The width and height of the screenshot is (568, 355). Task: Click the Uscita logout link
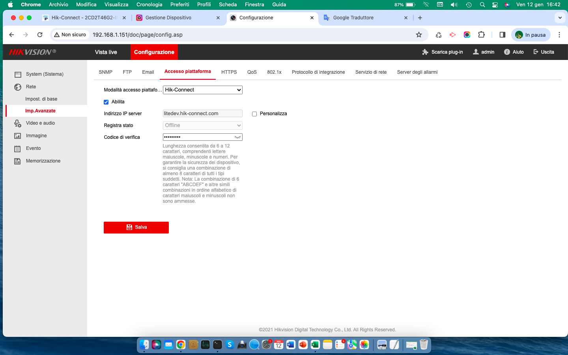[x=544, y=52]
